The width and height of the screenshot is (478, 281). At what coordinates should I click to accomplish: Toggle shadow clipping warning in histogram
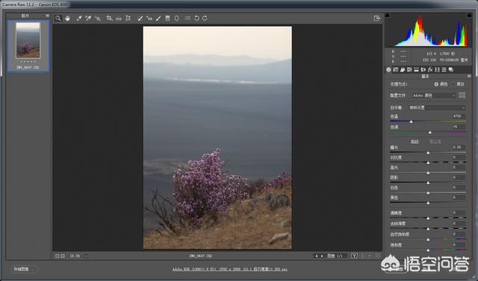tap(387, 15)
